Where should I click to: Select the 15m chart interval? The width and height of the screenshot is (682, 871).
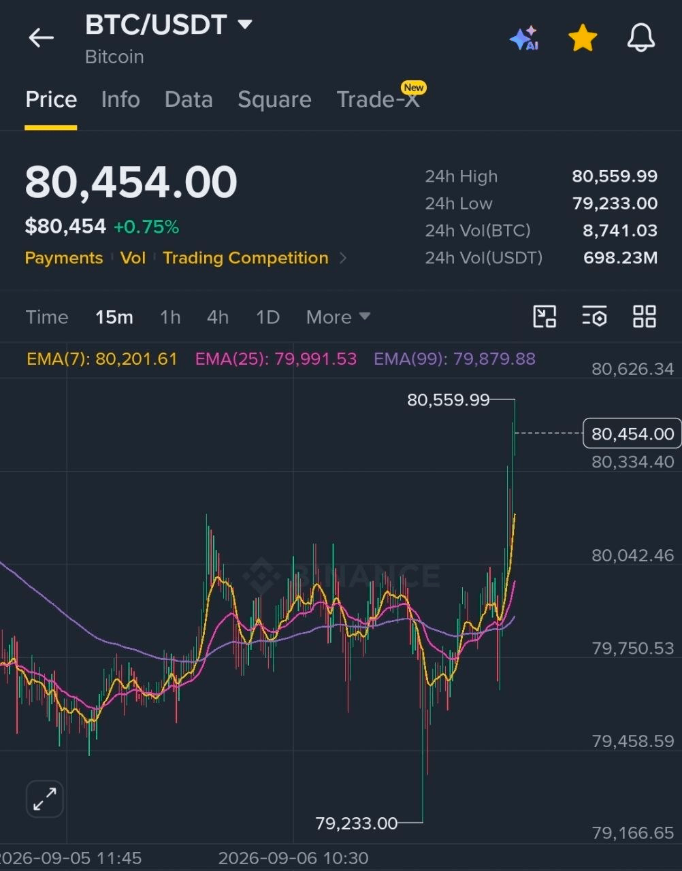tap(114, 317)
